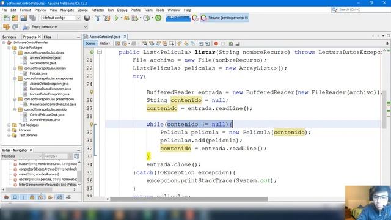Open the Run Project dropdown arrow
This screenshot has height=220, width=391.
[x=122, y=18]
